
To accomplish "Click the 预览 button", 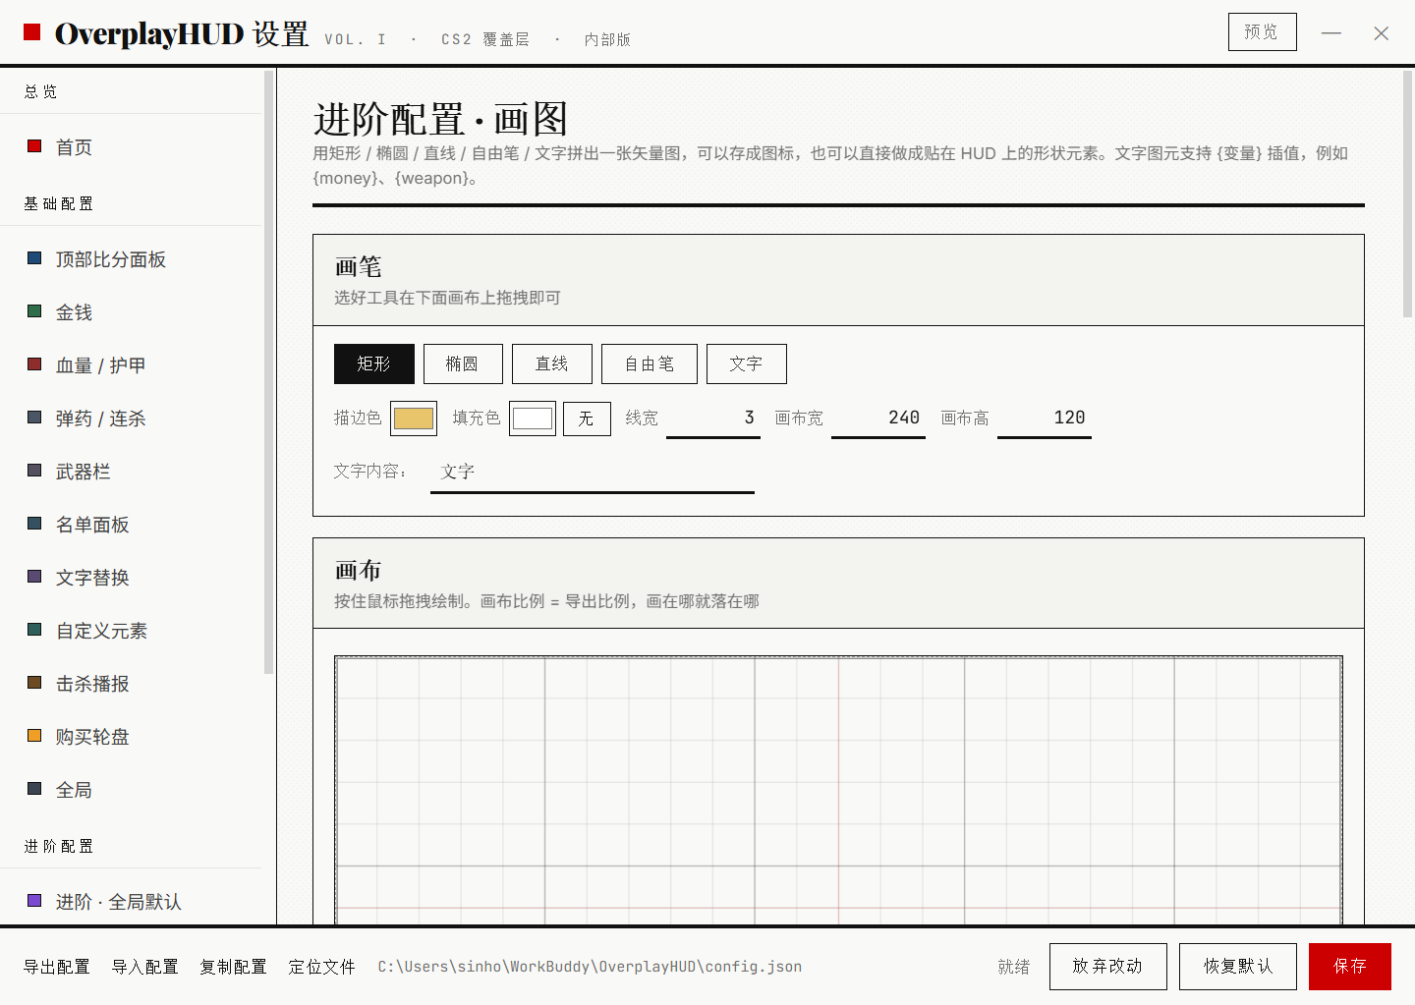I will 1263,31.
